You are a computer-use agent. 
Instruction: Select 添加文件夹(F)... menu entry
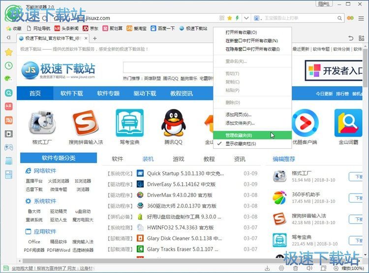click(252, 123)
